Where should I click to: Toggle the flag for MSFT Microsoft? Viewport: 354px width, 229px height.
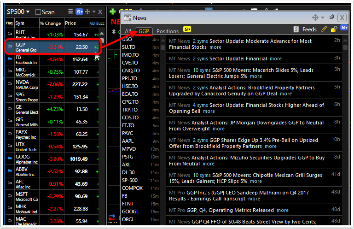[x=10, y=196]
